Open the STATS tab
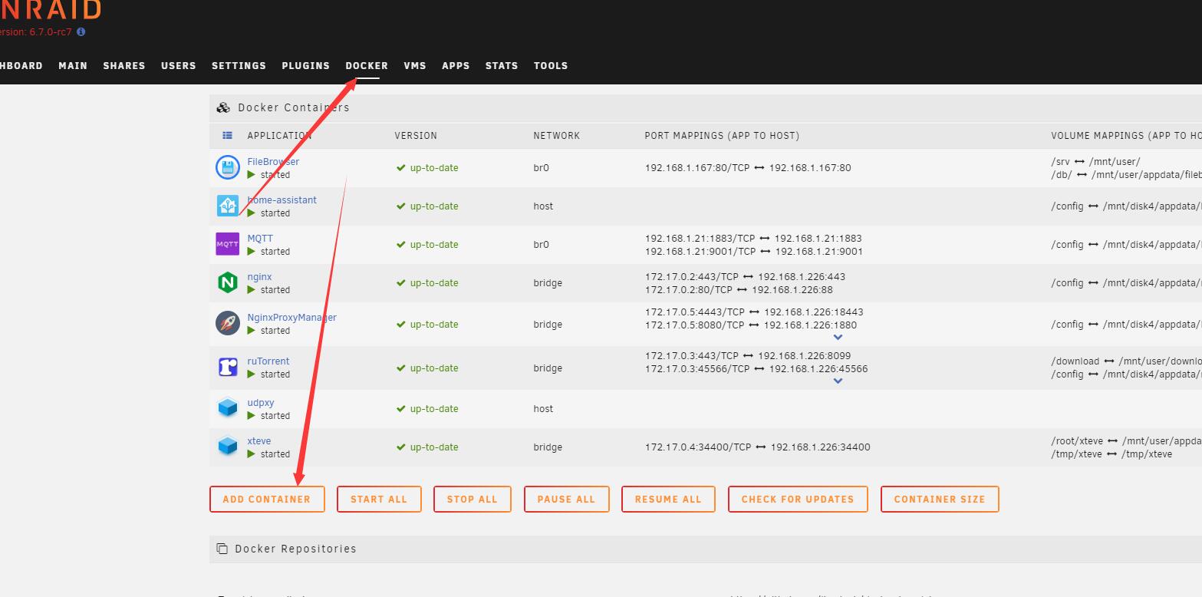Image resolution: width=1202 pixels, height=597 pixels. (x=502, y=66)
